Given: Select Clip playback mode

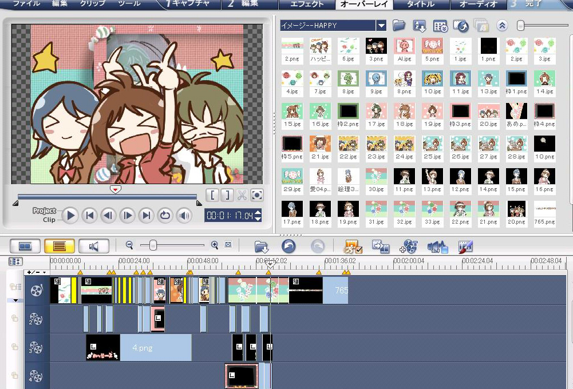Looking at the screenshot, I should 49,220.
